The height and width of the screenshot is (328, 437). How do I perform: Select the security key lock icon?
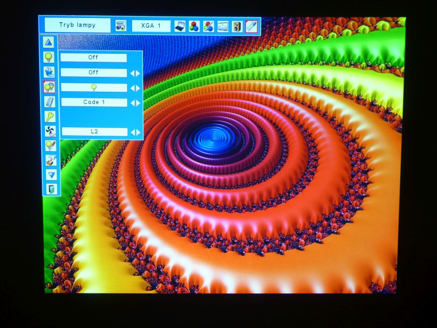(50, 117)
